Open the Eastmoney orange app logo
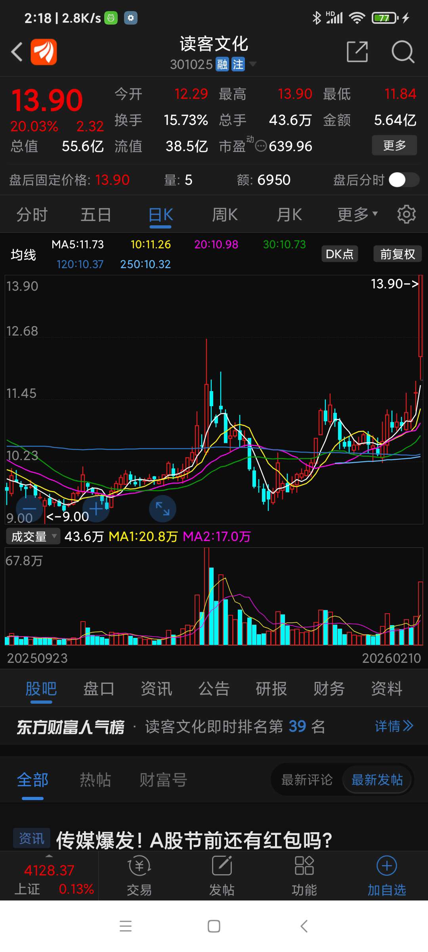 (44, 52)
